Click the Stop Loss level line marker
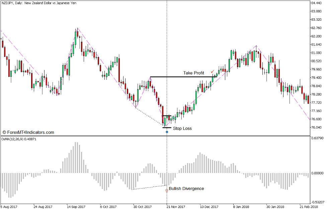327x210 pixels. click(x=167, y=127)
